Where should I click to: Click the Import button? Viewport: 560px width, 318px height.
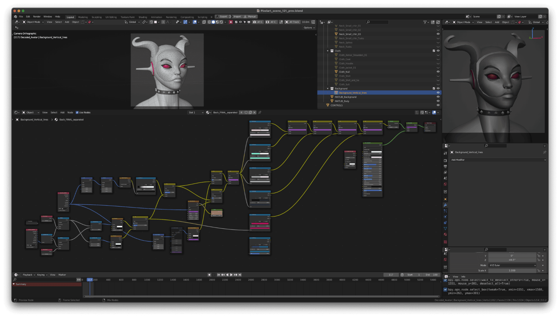tap(236, 17)
